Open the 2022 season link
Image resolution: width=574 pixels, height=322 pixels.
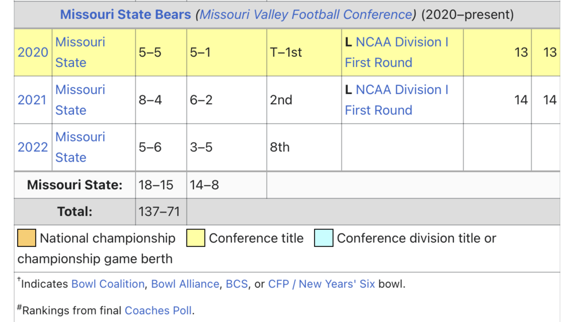pyautogui.click(x=33, y=147)
